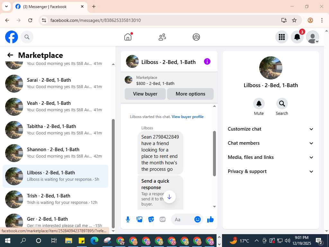Open the tab search dropdown arrow

point(6,6)
